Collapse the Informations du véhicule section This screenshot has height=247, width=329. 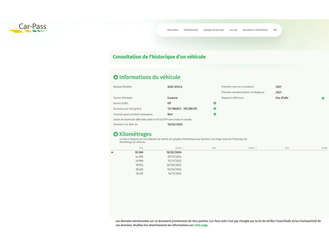click(116, 77)
